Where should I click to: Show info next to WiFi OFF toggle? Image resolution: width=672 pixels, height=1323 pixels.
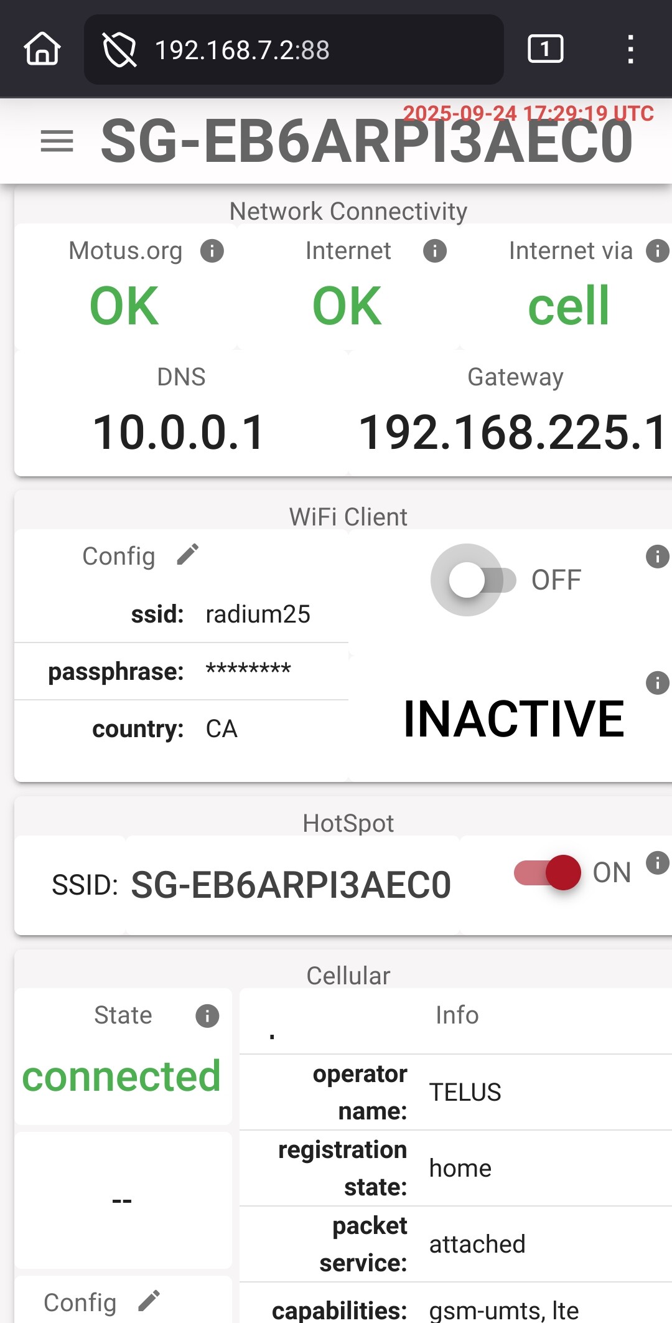[657, 557]
